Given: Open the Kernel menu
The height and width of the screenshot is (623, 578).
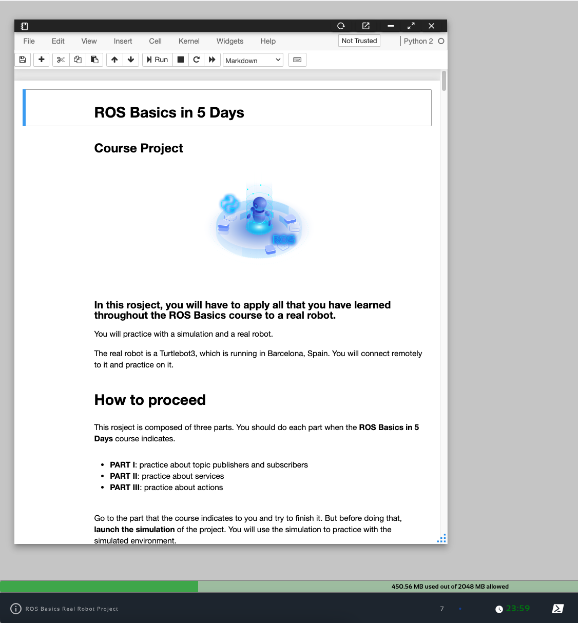Looking at the screenshot, I should pyautogui.click(x=189, y=41).
